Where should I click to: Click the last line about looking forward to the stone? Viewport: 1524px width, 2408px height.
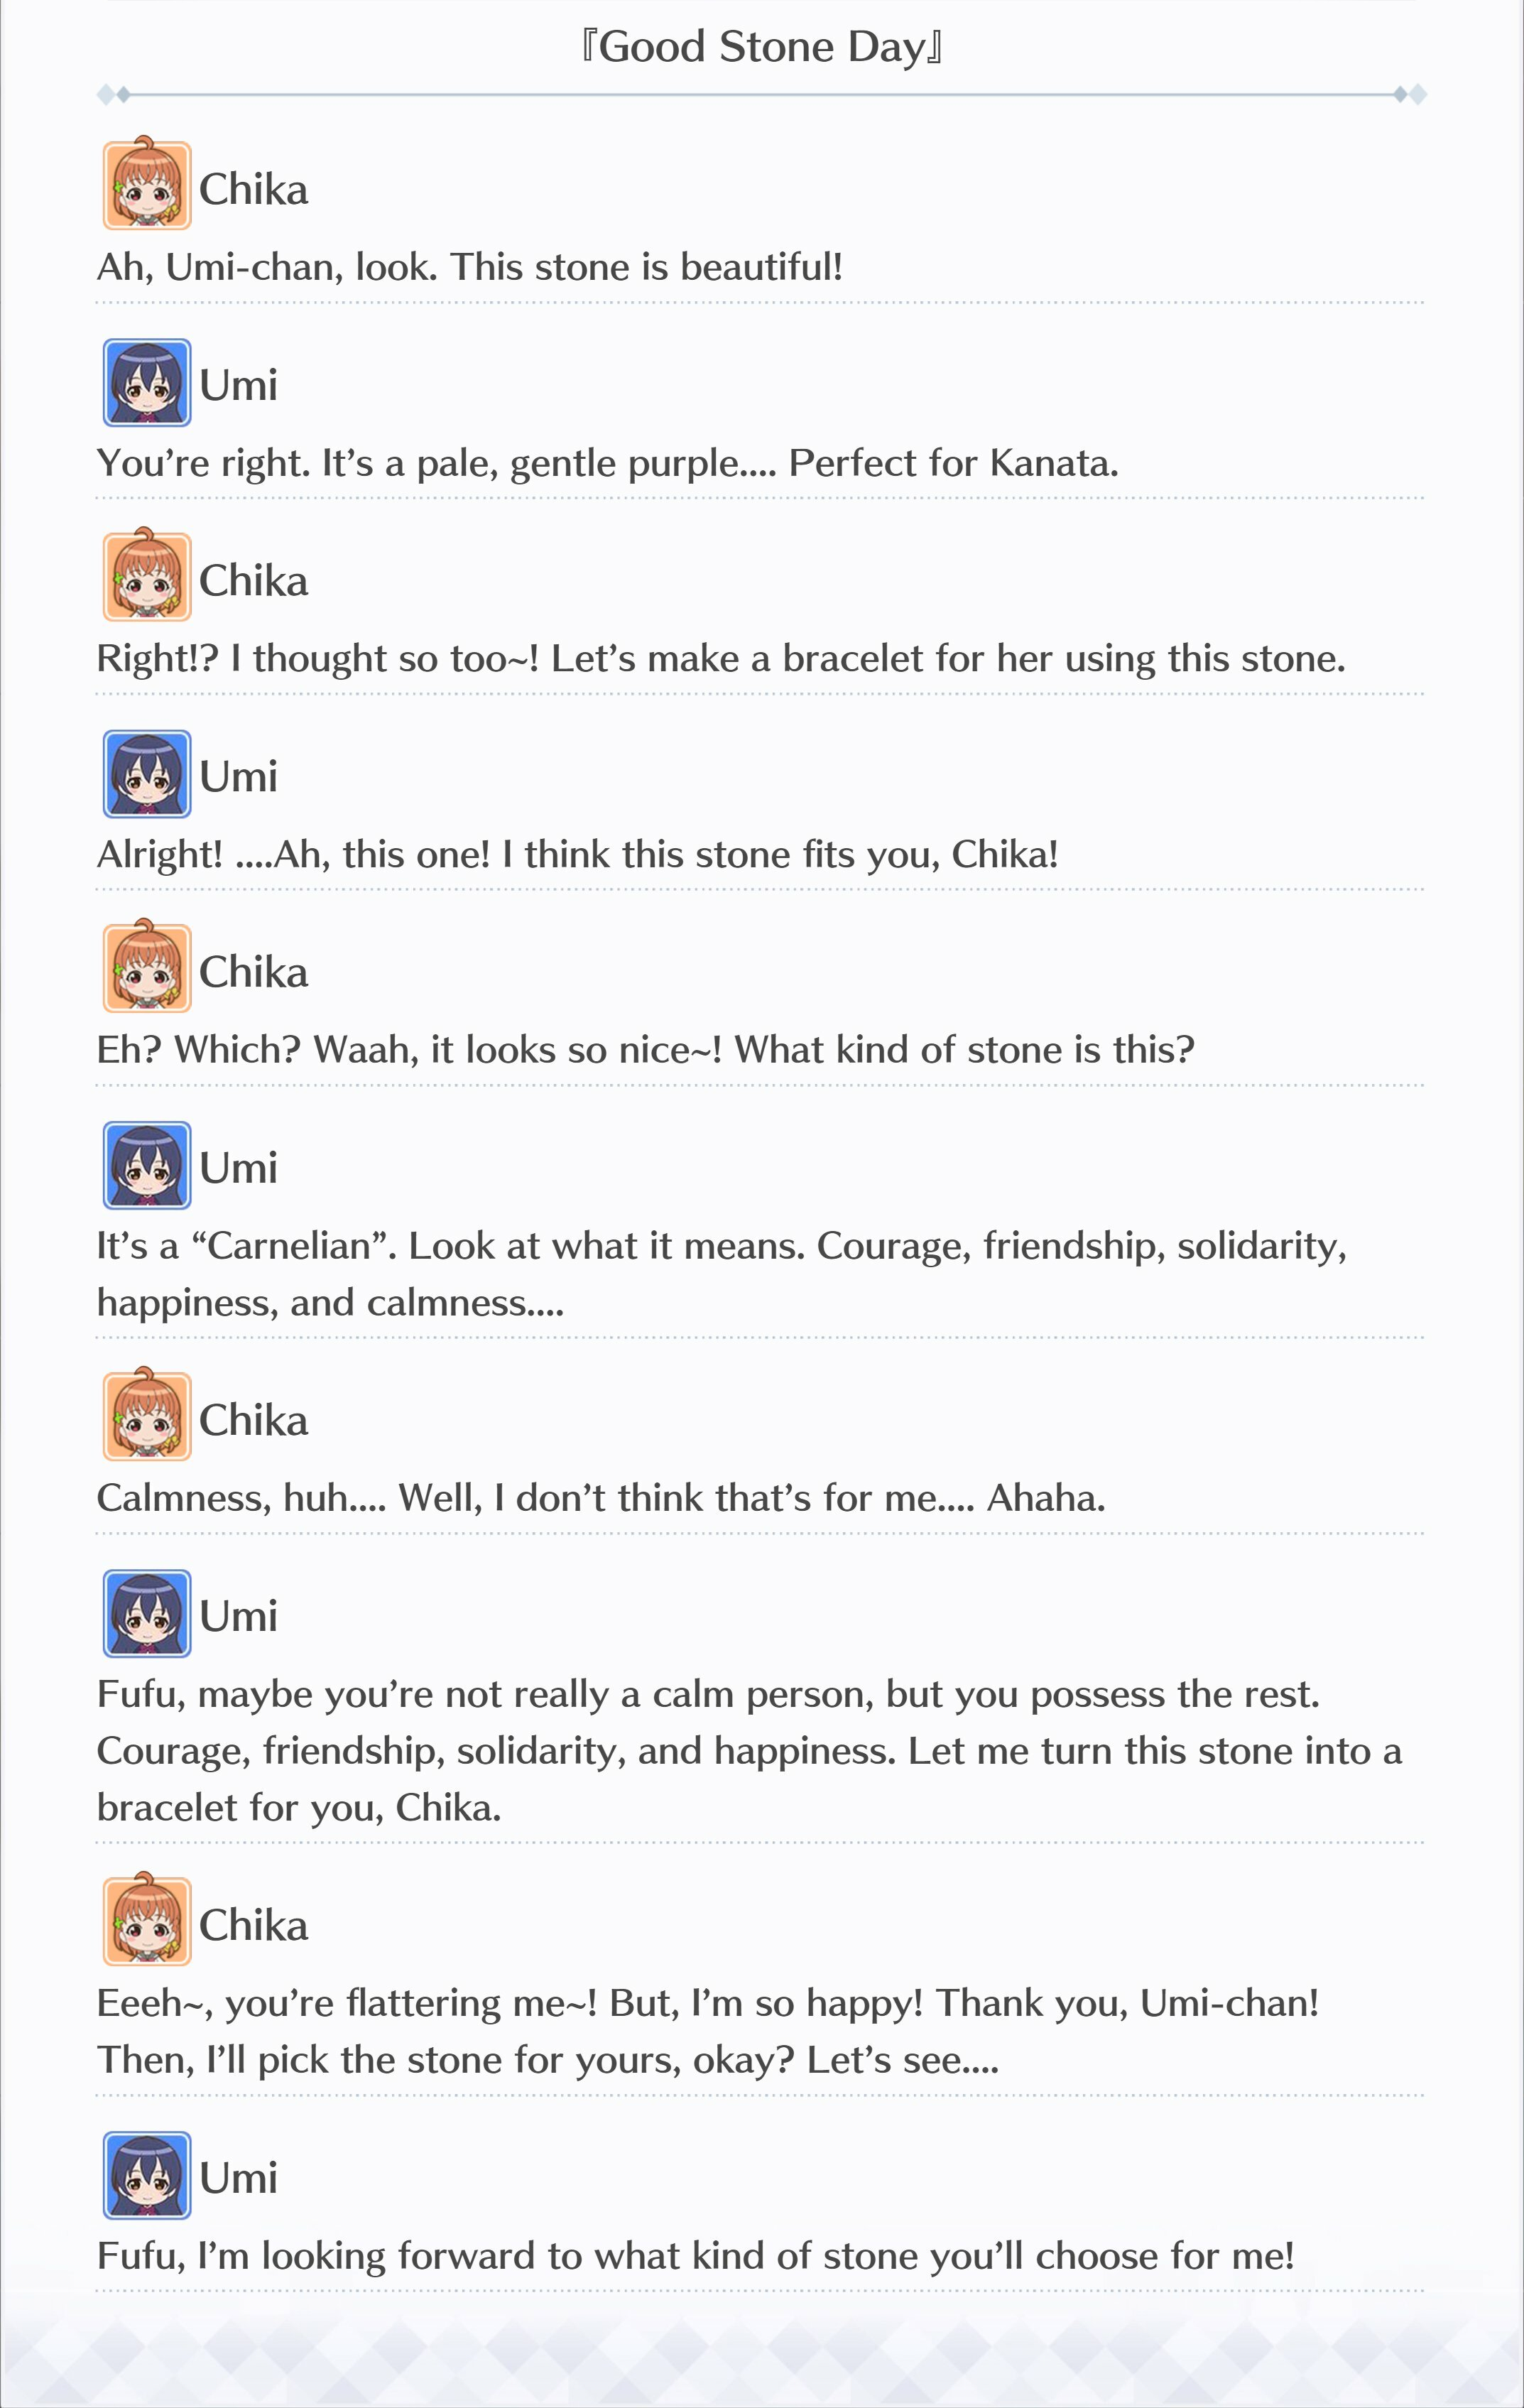[696, 2256]
